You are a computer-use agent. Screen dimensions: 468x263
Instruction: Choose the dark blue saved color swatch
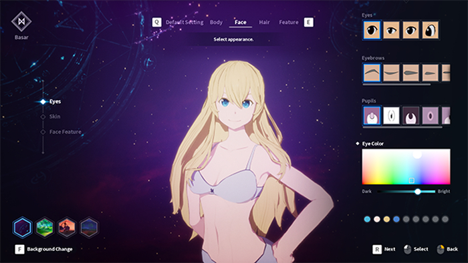[396, 219]
